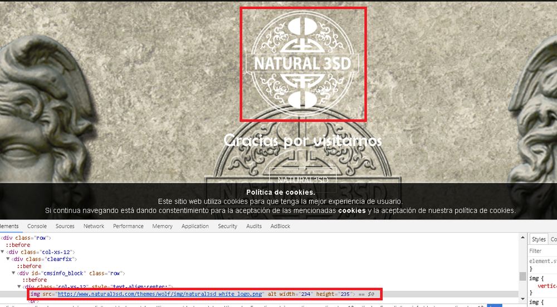Select the div class row line
Screen dimensions: 557x307
pos(26,238)
